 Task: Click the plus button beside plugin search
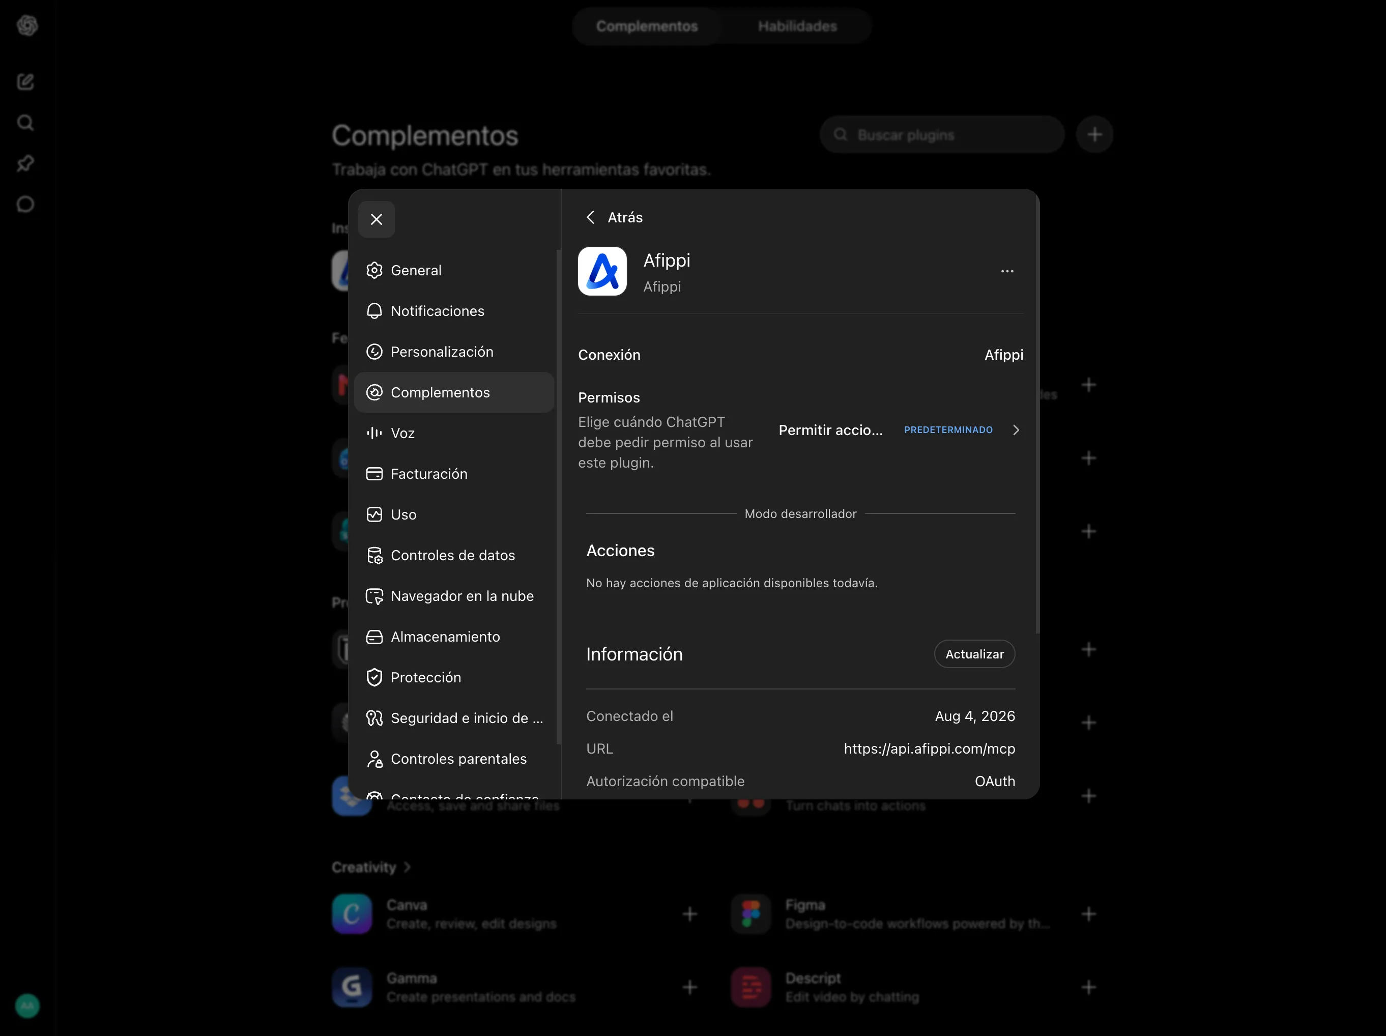point(1094,135)
